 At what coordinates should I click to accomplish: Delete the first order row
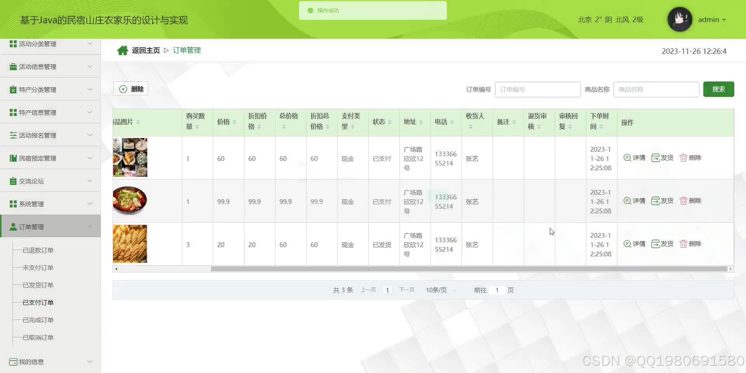(x=690, y=158)
